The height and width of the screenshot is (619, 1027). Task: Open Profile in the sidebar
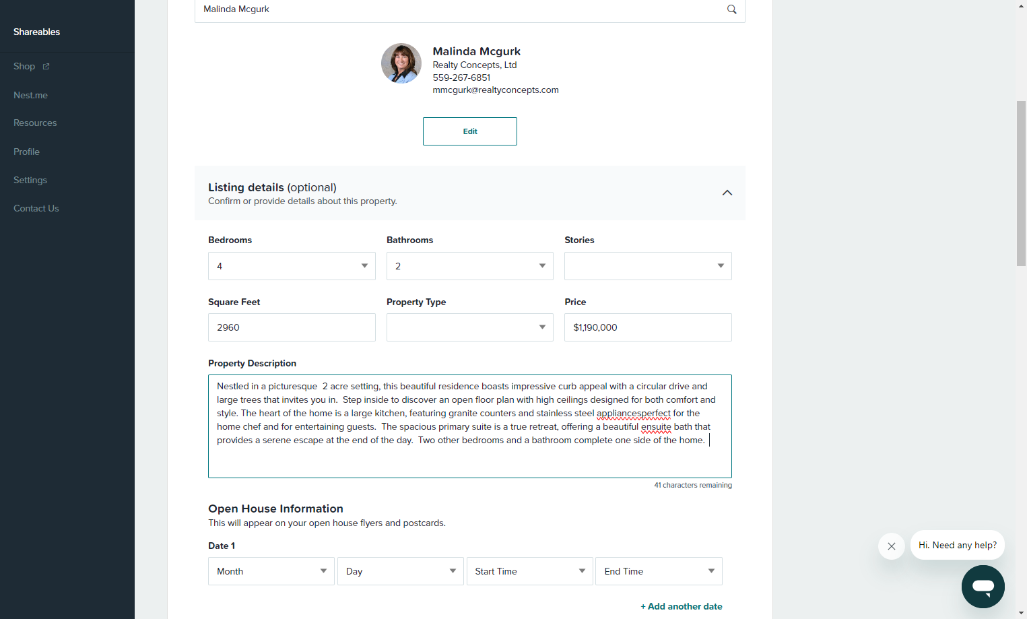point(26,152)
